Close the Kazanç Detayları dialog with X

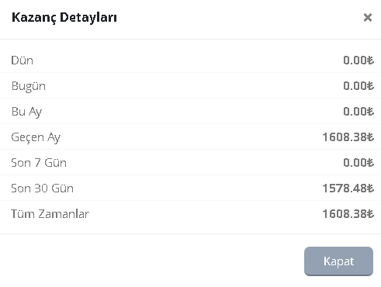368,18
